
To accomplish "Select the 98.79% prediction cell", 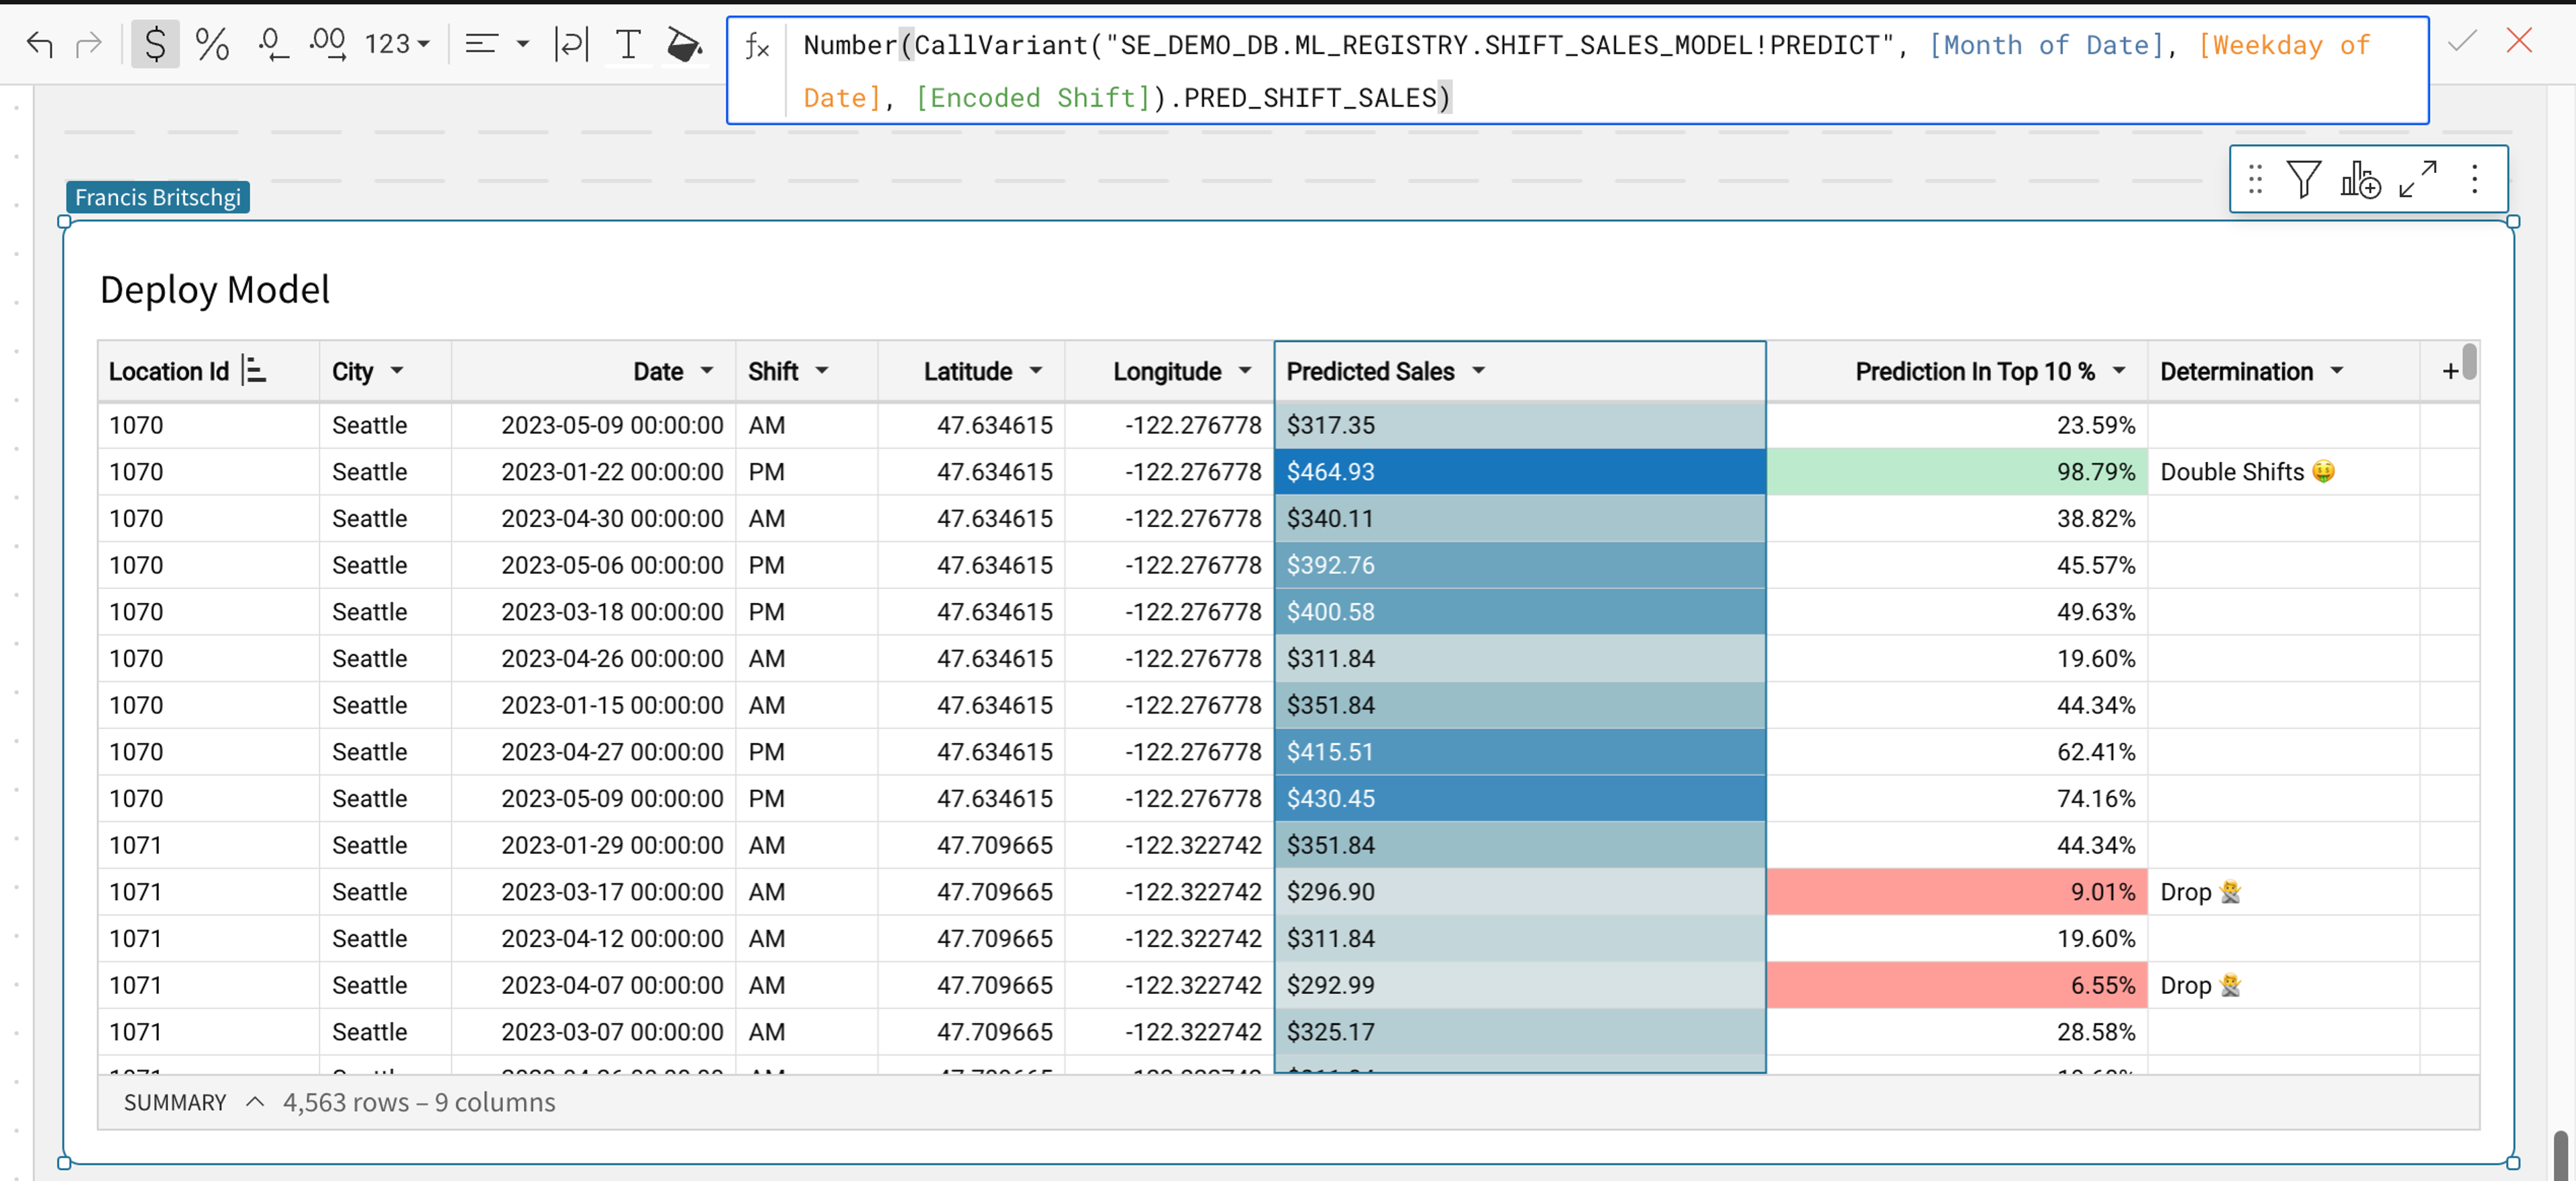I will (x=1957, y=472).
